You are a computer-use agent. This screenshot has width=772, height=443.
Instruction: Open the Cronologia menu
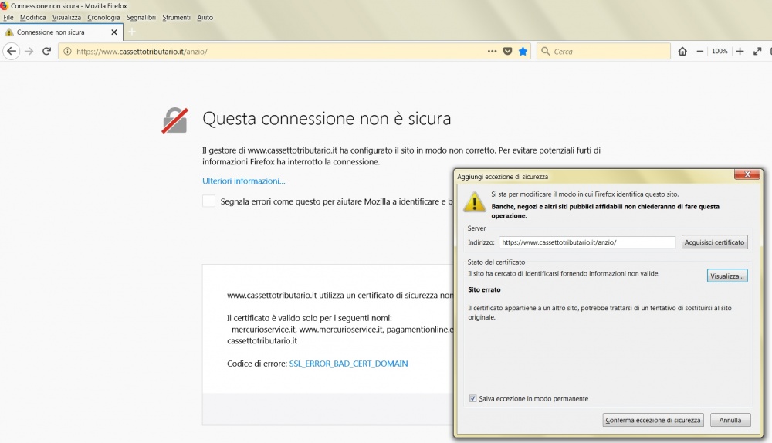103,17
